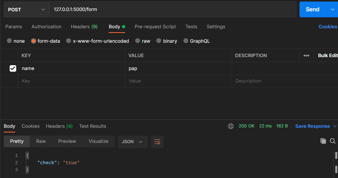Screen dimensions: 338x178
Task: Choose x-www-form-urlencoded body option
Action: (x=69, y=41)
